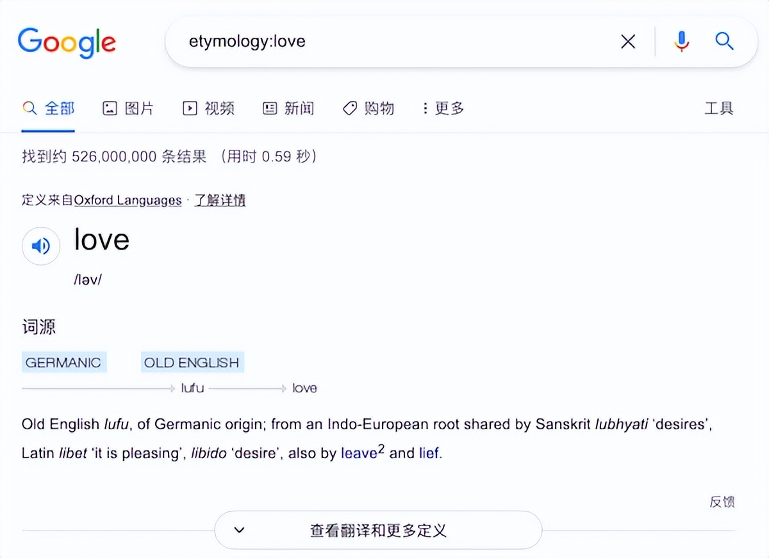Click the OLD ENGLISH highlighted chip
This screenshot has height=558, width=769.
click(x=192, y=362)
